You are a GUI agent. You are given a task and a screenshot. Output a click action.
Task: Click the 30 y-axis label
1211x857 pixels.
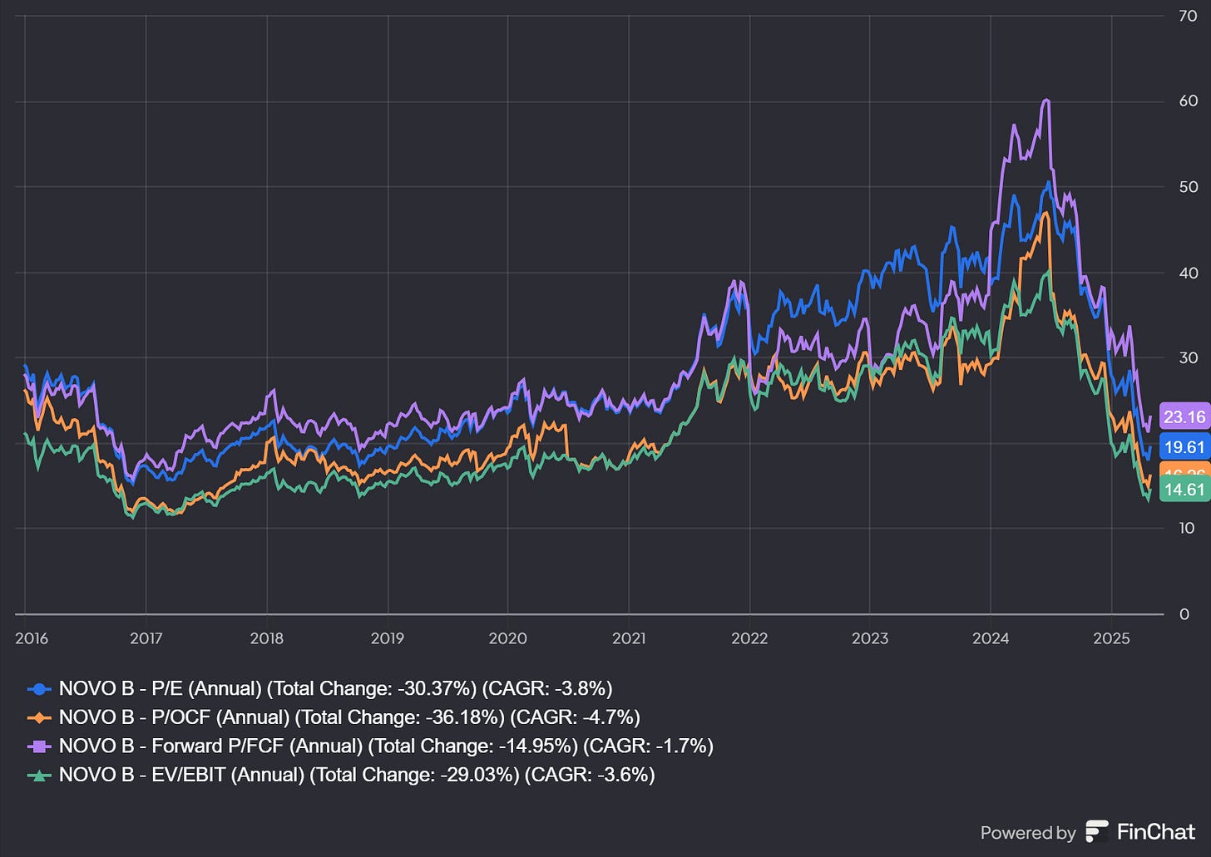point(1189,357)
